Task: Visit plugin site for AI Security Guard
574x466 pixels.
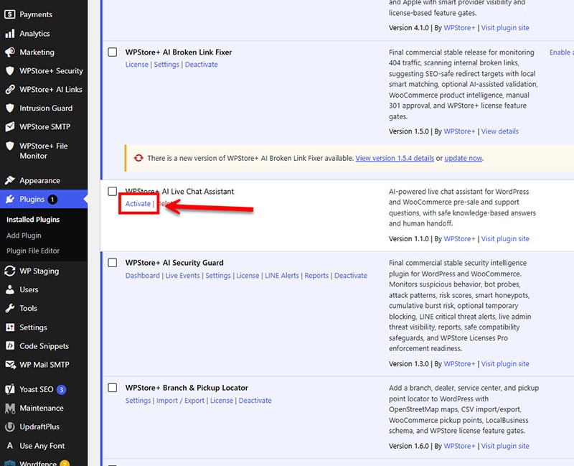Action: (x=505, y=364)
